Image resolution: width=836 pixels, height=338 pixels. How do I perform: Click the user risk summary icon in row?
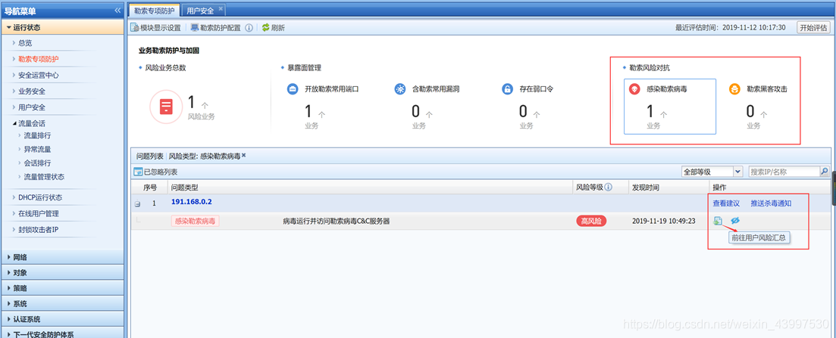click(x=717, y=221)
